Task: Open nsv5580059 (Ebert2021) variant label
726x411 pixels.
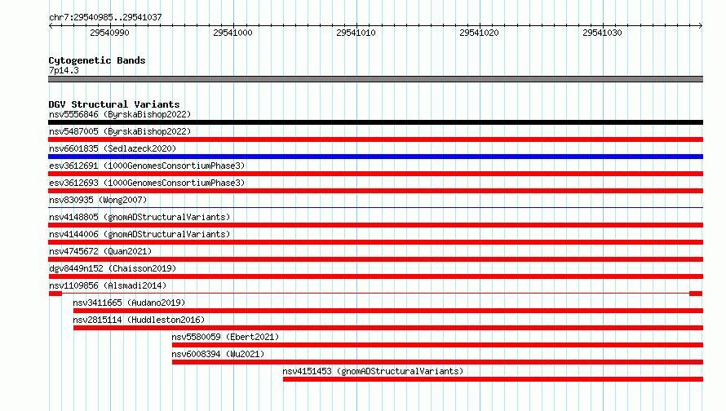Action: [225, 337]
